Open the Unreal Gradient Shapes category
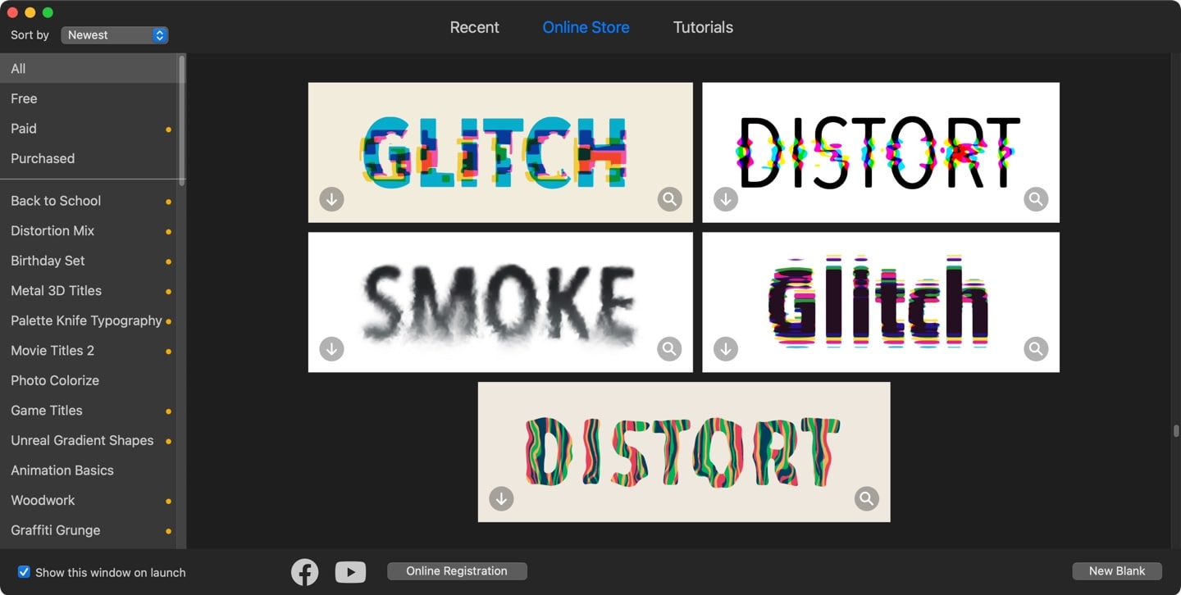 coord(89,440)
